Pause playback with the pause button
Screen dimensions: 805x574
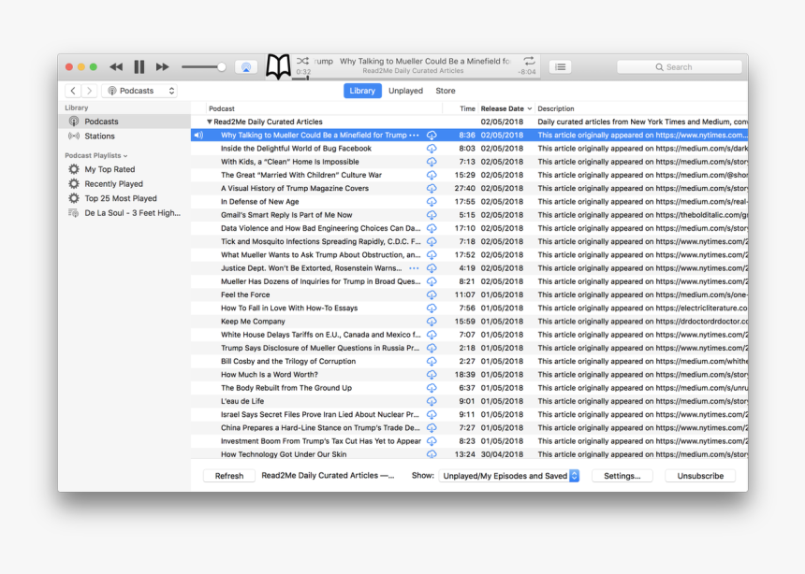click(x=139, y=66)
